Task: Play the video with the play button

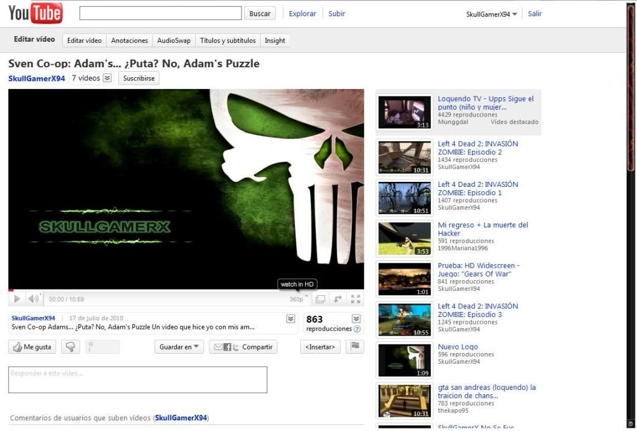Action: [17, 299]
